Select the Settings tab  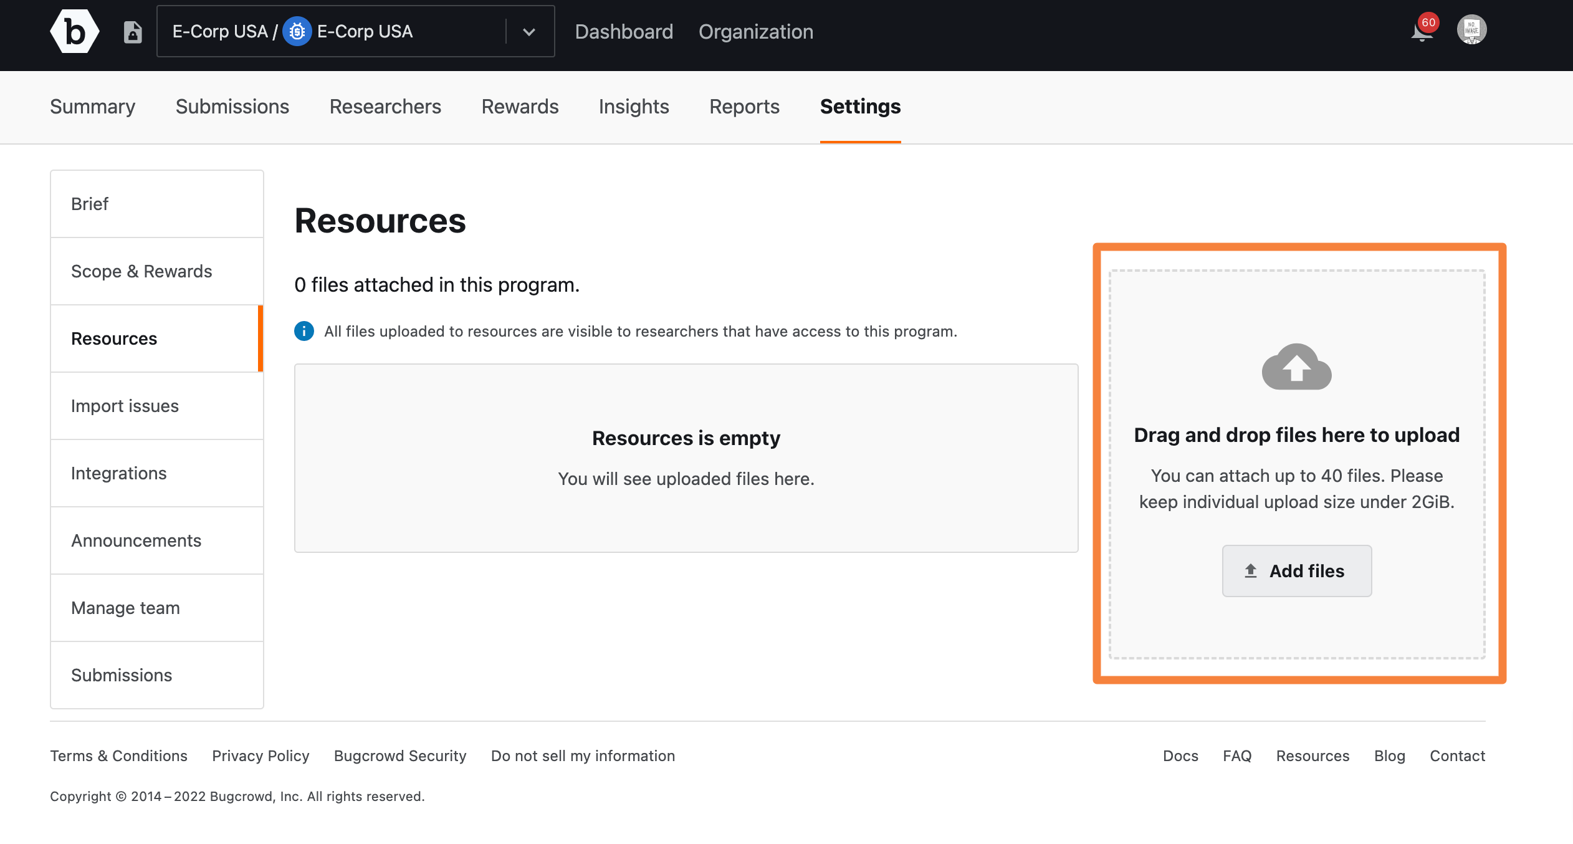(859, 106)
